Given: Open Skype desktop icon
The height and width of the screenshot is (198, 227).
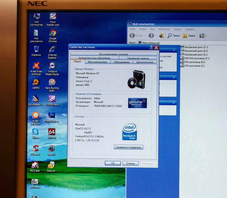Looking at the screenshot, I should tap(35, 134).
